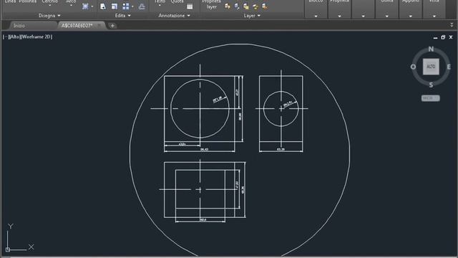
Task: Open Proprietà layer manager
Action: pos(212,4)
